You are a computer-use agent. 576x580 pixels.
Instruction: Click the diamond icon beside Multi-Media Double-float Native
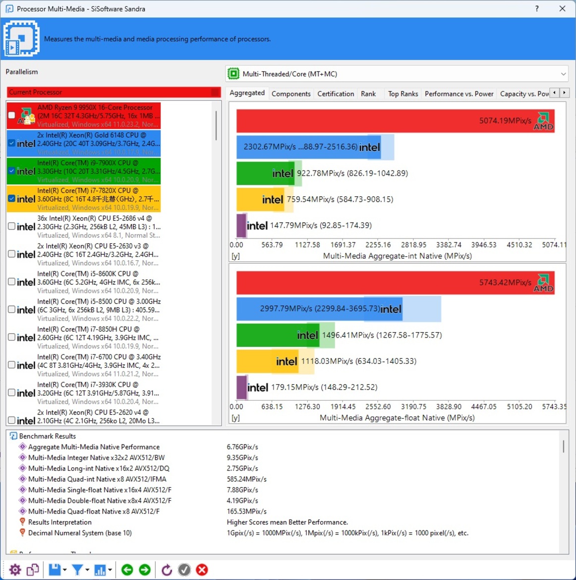(x=23, y=501)
